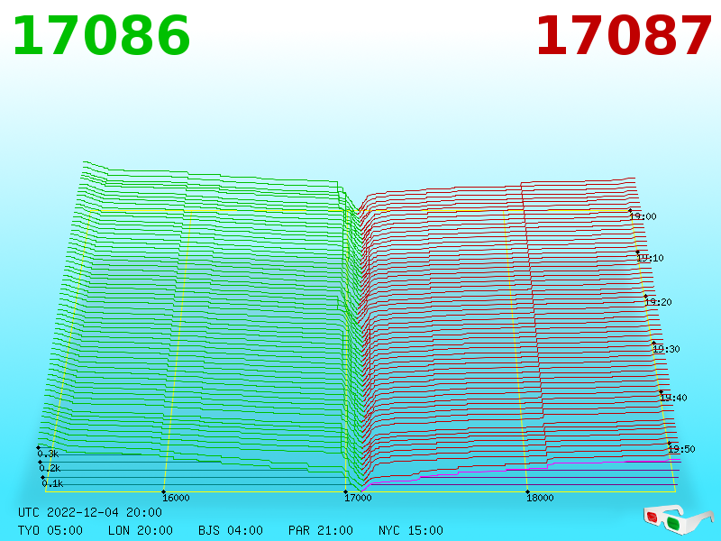Click the 19:10 time axis marker
This screenshot has width=721, height=541.
coord(650,258)
